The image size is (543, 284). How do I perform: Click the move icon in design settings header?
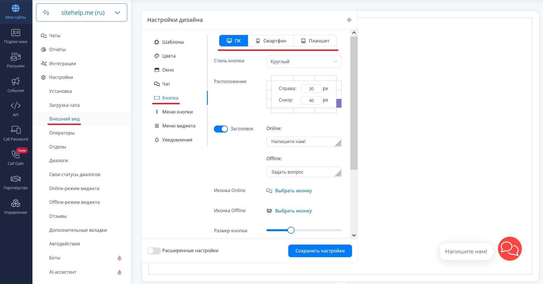(x=349, y=20)
